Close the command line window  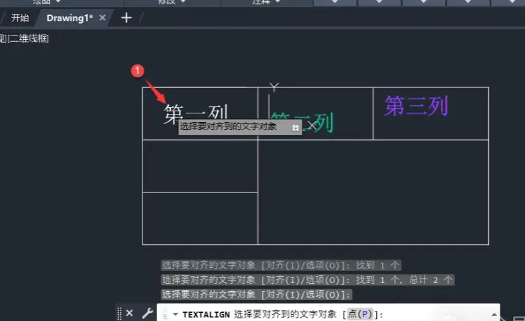[x=129, y=313]
